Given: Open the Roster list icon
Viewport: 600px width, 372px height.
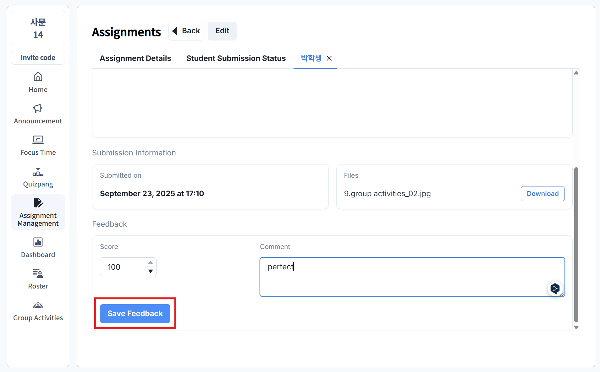Looking at the screenshot, I should pos(38,273).
